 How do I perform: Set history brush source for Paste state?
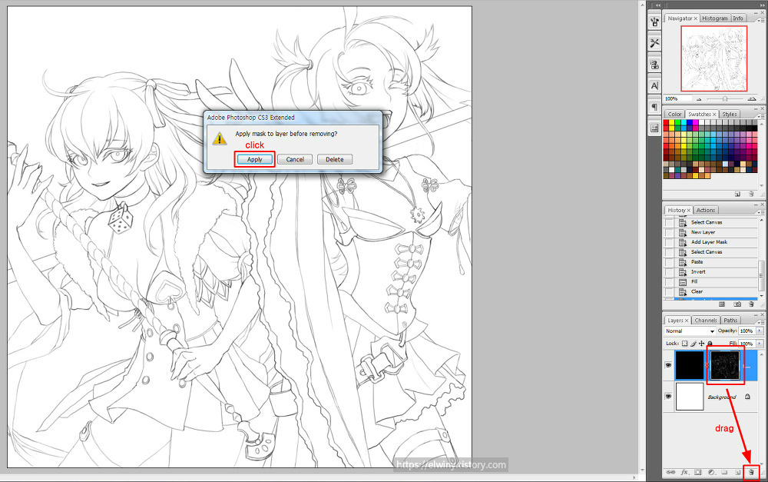tap(669, 262)
